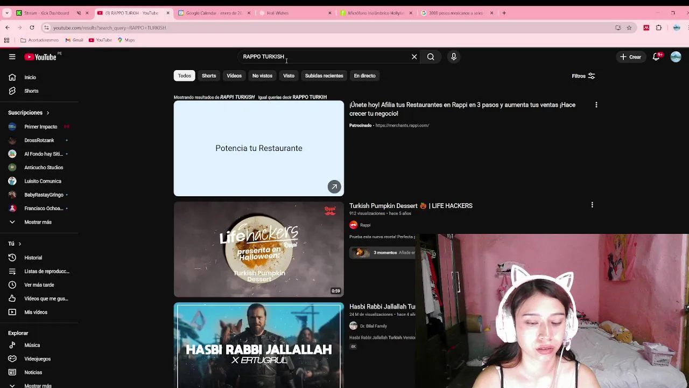This screenshot has width=689, height=388.
Task: Open the DrossRotzank channel
Action: [39, 140]
